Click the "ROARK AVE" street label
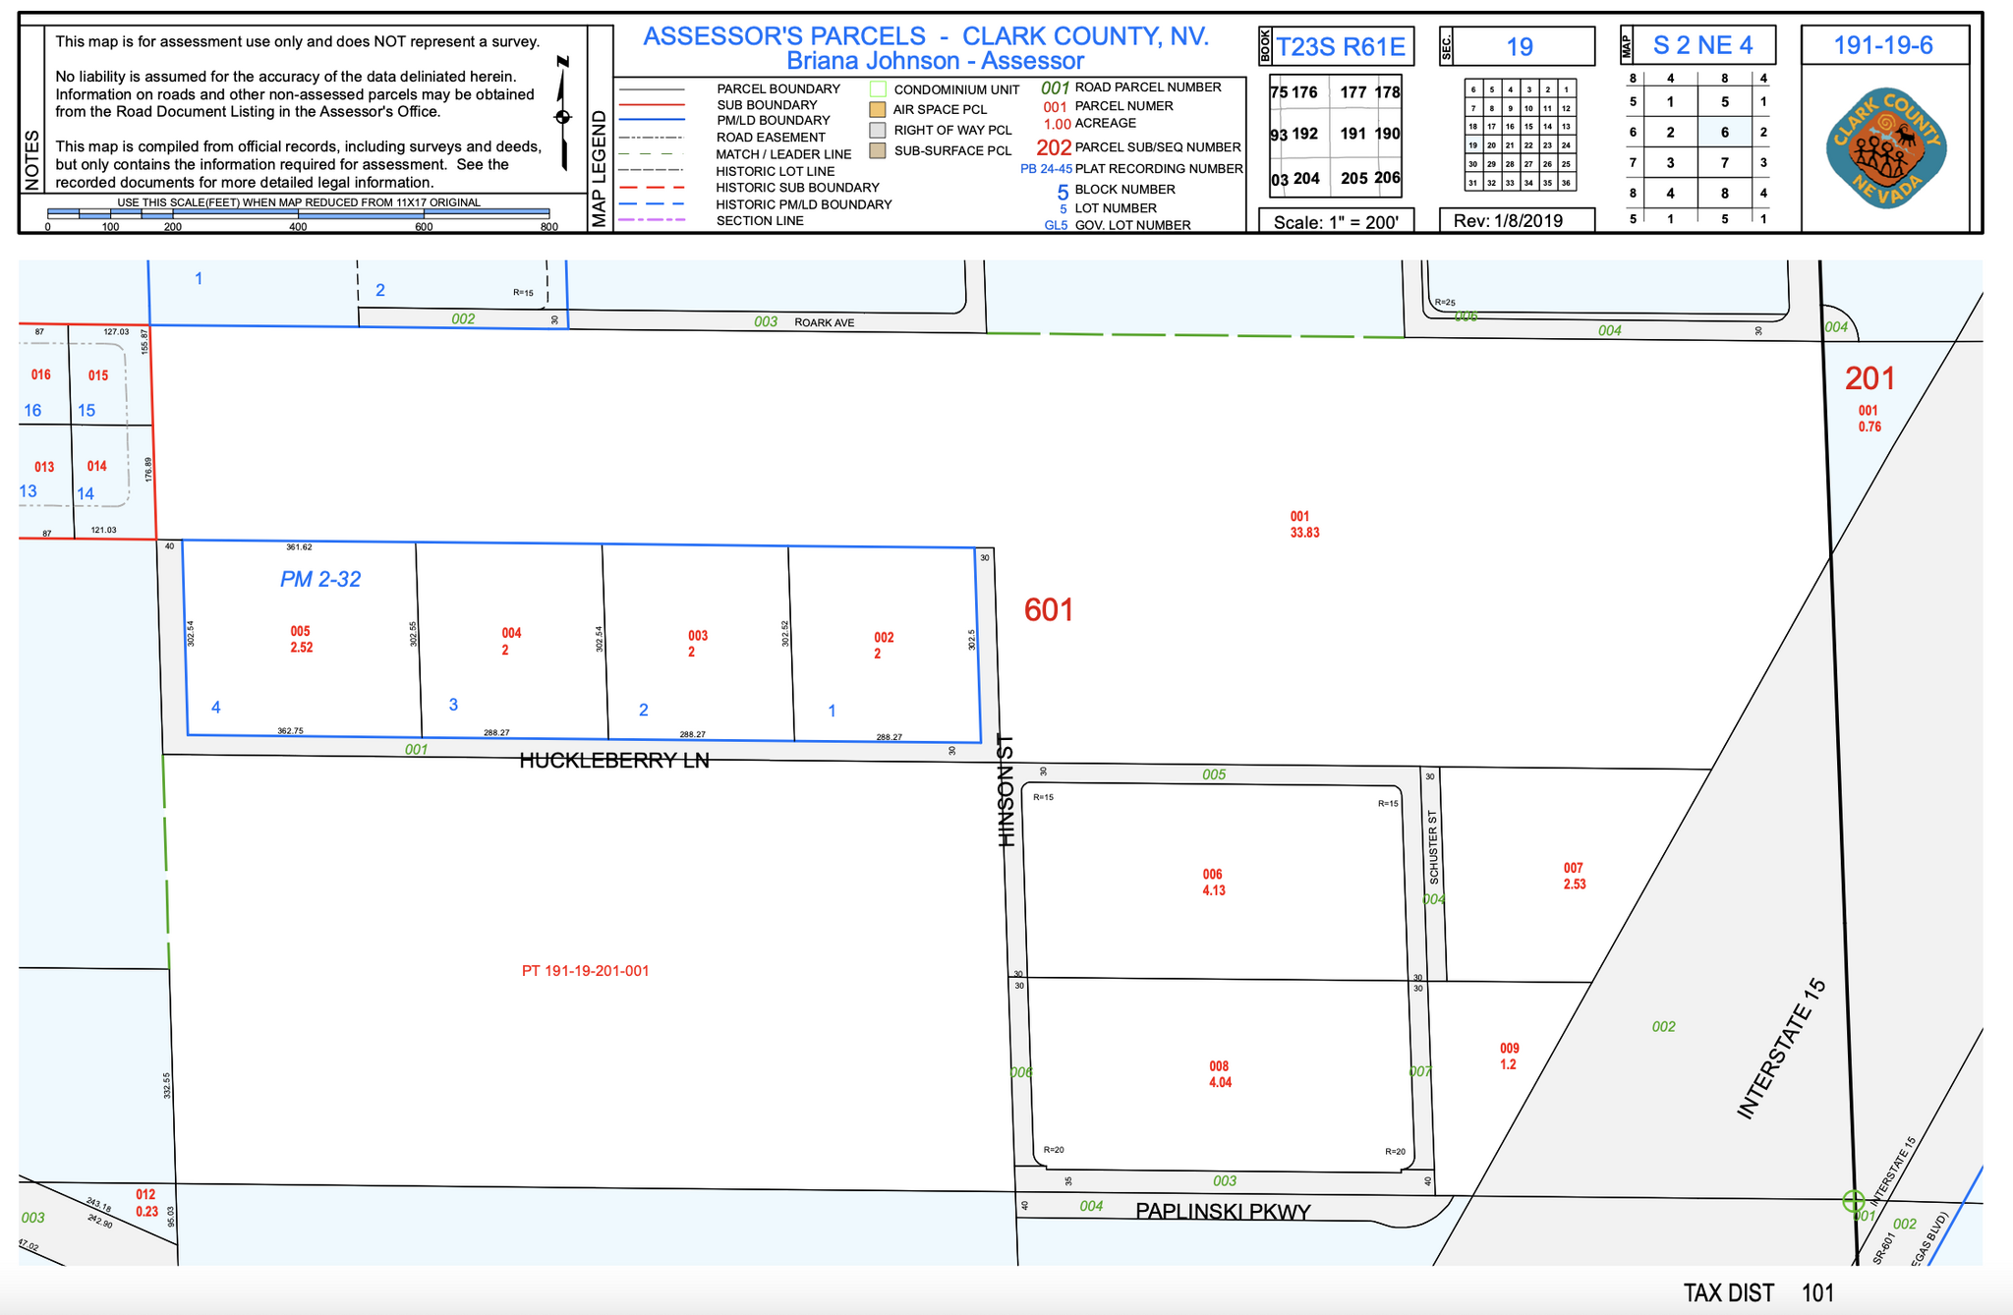The image size is (2013, 1315). pos(825,322)
